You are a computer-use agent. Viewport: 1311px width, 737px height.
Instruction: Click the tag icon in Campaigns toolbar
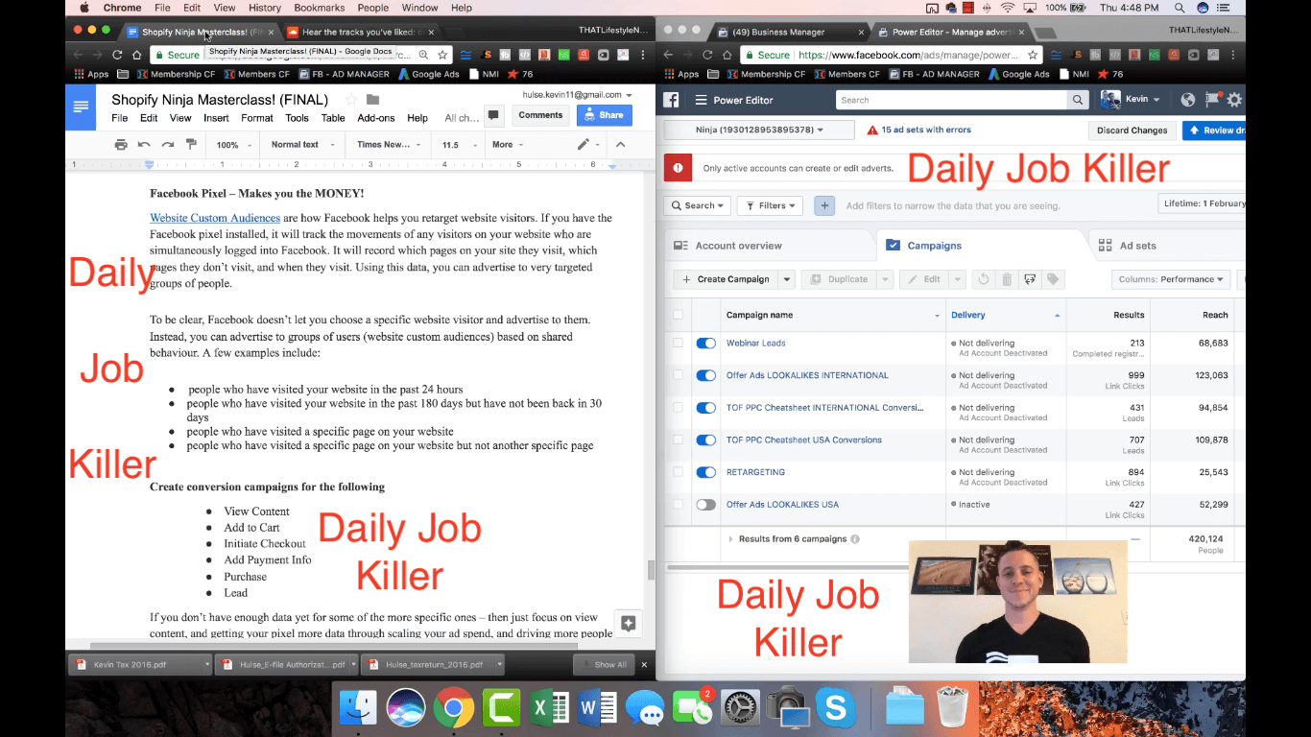(x=1053, y=279)
